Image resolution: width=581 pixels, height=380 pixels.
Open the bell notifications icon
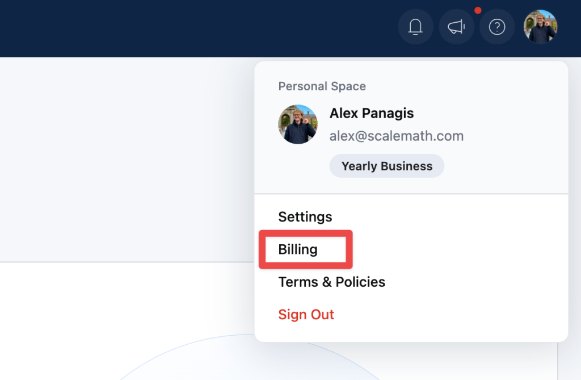tap(415, 27)
